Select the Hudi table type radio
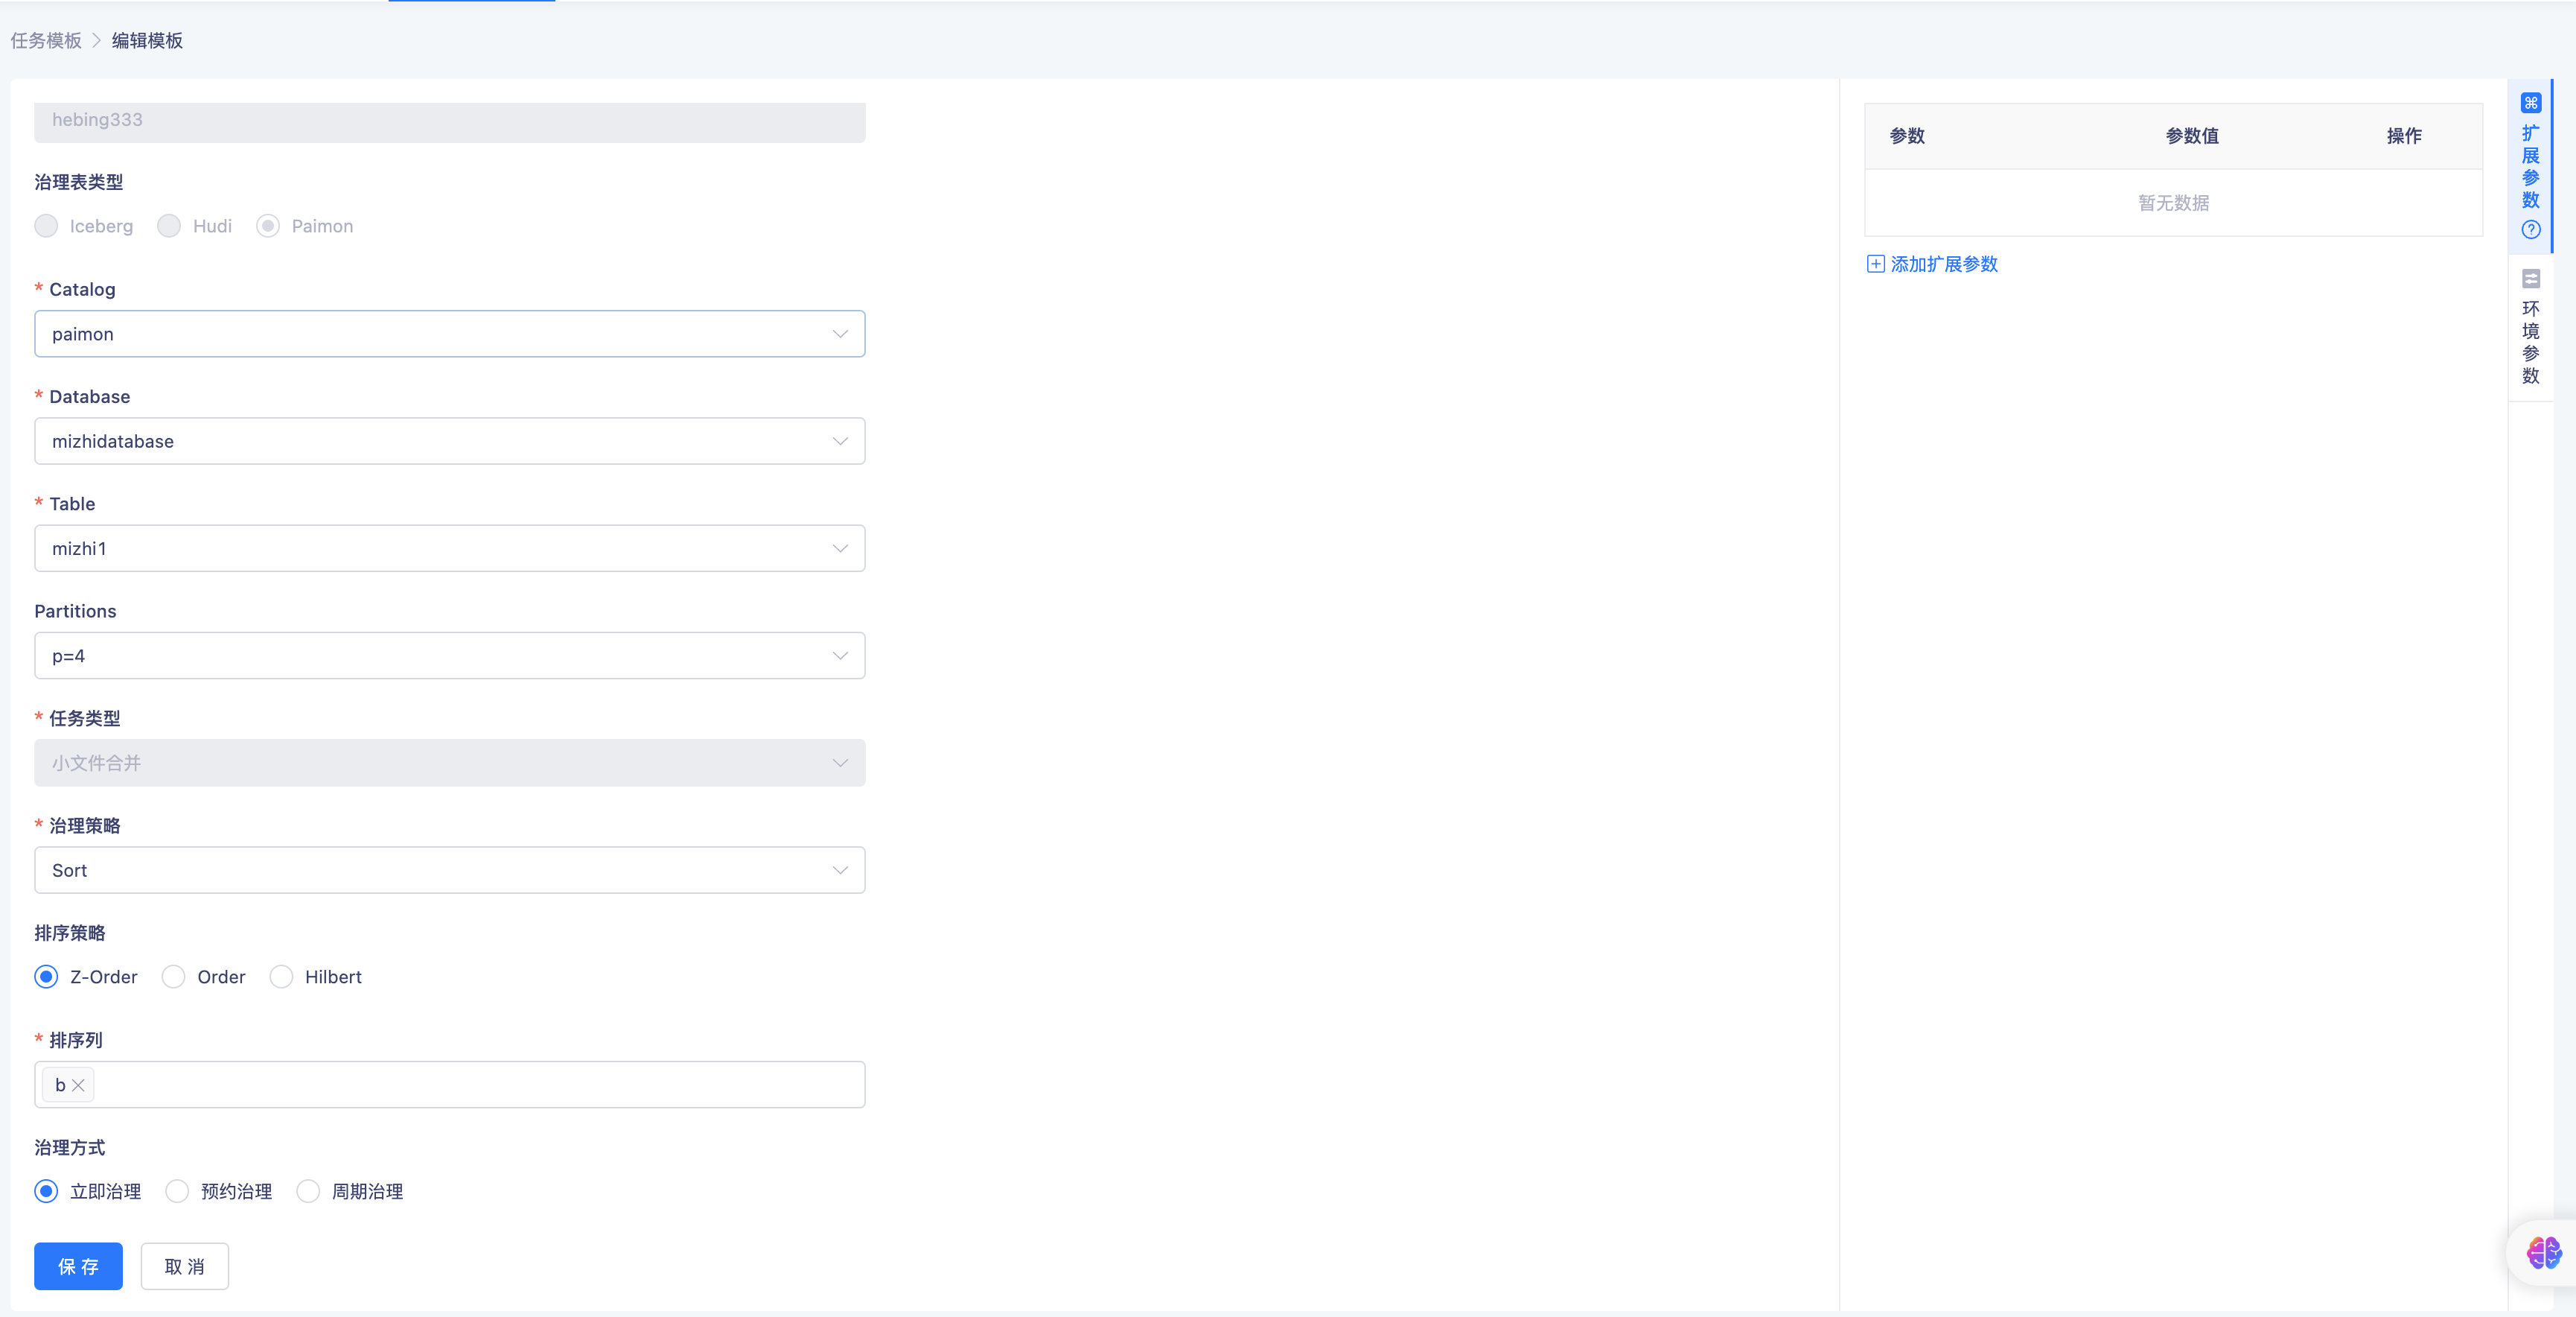Screen dimensions: 2576x1317 click(169, 226)
